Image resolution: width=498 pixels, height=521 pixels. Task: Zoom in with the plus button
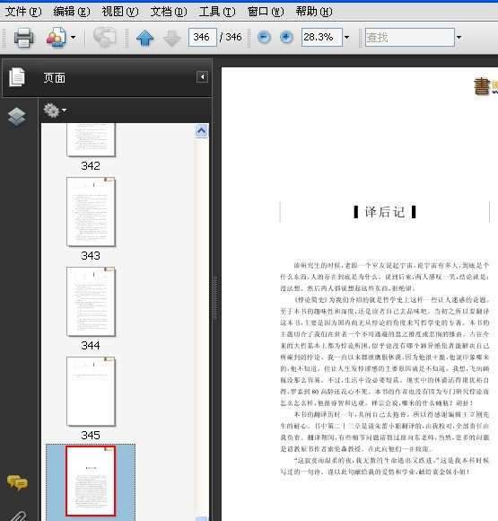point(286,37)
